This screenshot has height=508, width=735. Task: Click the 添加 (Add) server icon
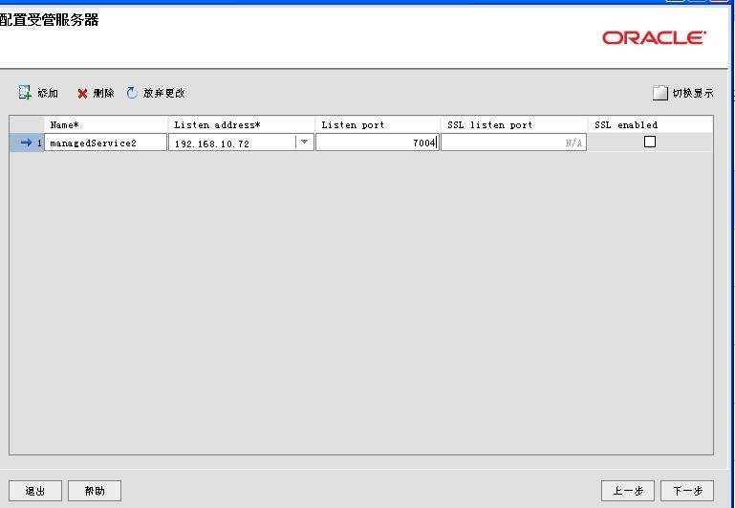coord(25,93)
